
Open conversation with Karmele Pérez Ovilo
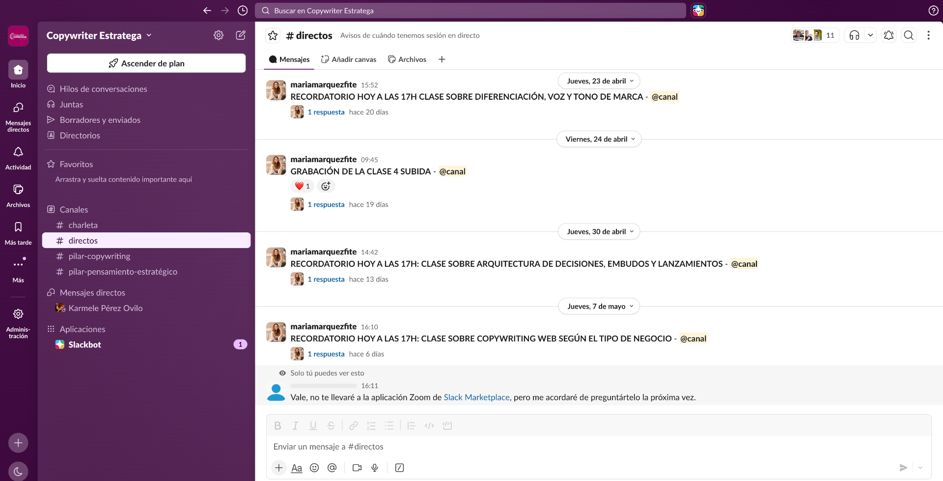click(146, 308)
